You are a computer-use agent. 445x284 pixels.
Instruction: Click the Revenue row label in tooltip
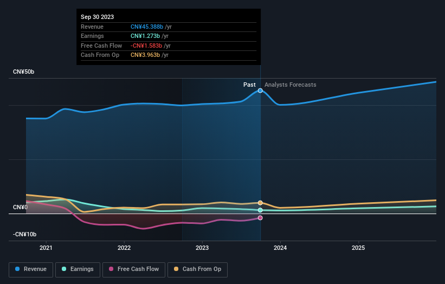point(92,27)
